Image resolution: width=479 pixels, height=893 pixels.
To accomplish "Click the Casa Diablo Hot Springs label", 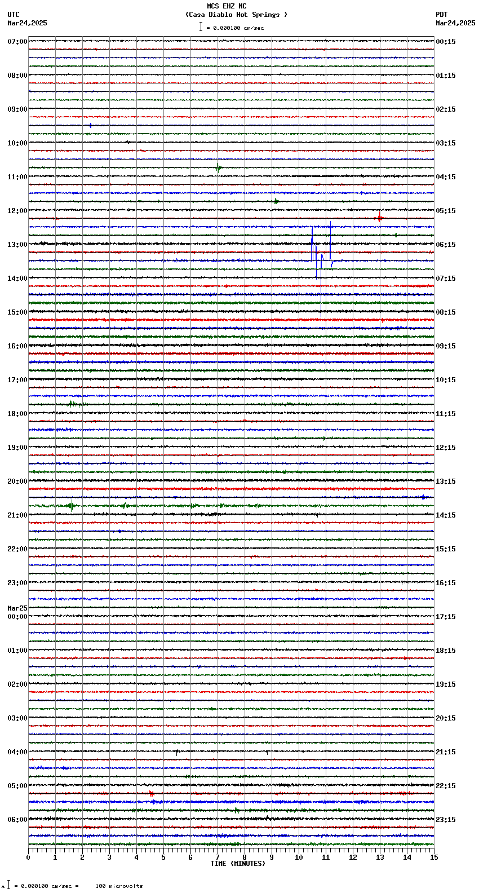I will [237, 15].
